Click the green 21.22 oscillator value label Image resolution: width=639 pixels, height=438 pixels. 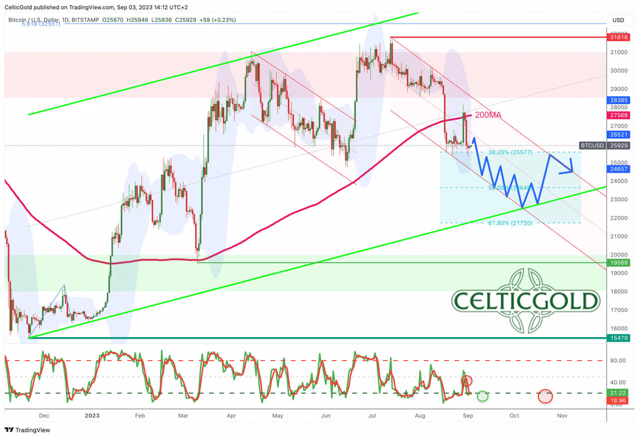point(618,393)
